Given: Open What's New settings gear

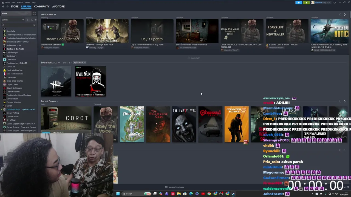Looking at the screenshot, I should (x=55, y=15).
